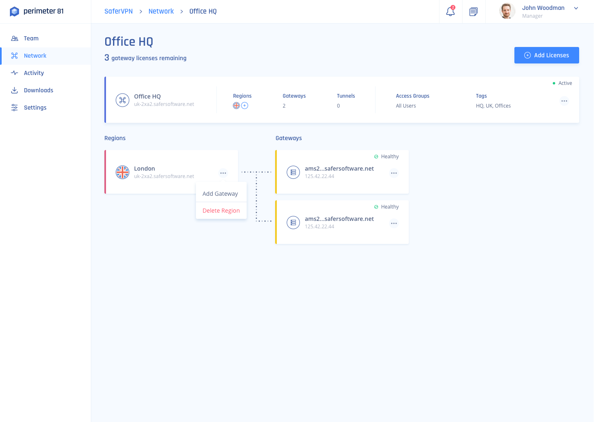This screenshot has width=594, height=422.
Task: Open the Office HQ card options menu
Action: (x=564, y=101)
